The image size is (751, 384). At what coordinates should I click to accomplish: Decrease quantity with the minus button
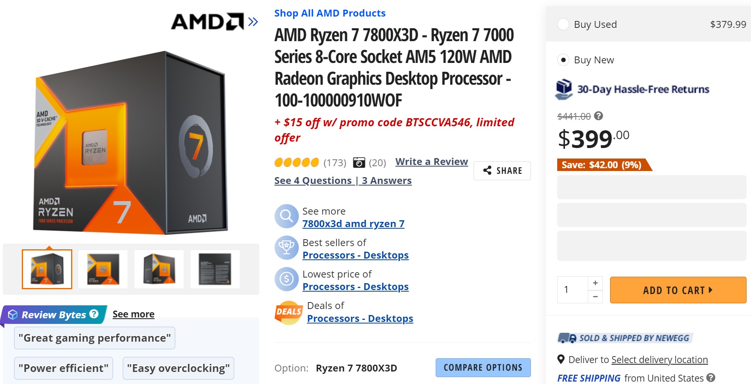tap(595, 296)
